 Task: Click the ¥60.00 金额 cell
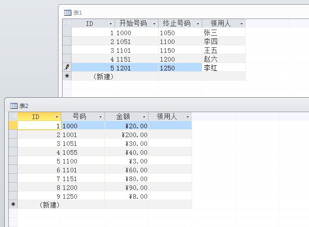(126, 170)
